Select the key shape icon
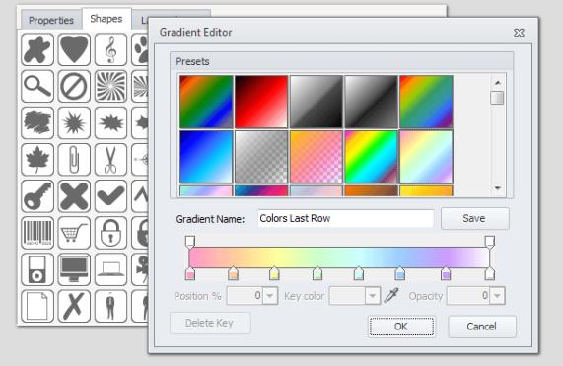 [x=37, y=195]
